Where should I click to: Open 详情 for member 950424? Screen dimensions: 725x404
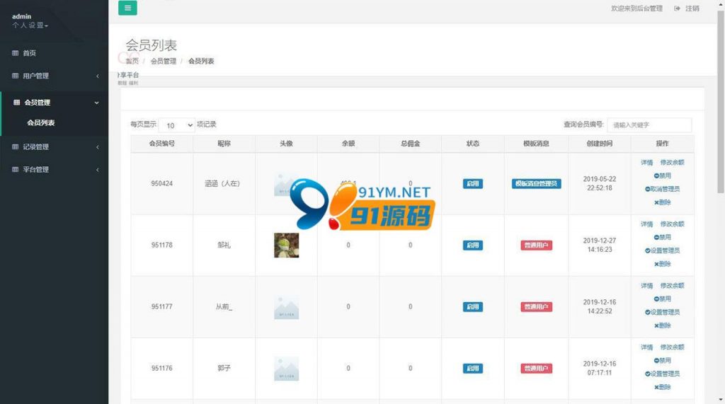647,163
